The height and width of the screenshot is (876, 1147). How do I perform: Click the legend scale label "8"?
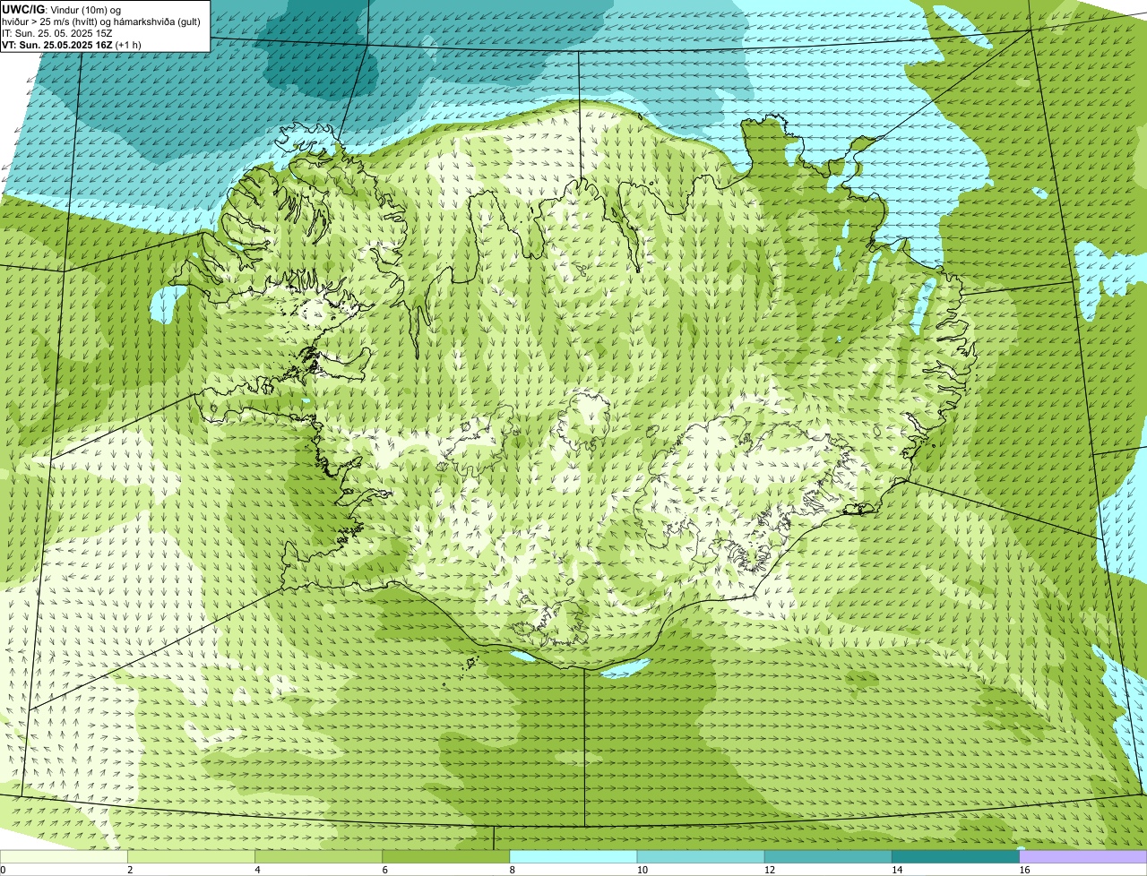pos(513,870)
